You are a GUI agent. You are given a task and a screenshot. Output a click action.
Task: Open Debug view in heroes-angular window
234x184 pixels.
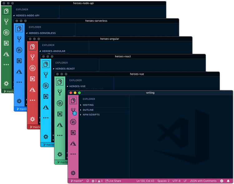pos(32,68)
